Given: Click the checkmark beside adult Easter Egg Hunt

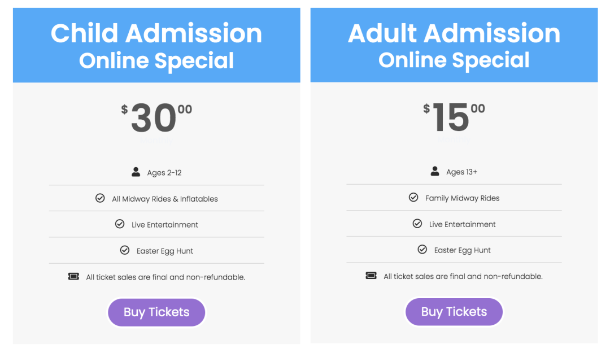Looking at the screenshot, I should [x=422, y=249].
